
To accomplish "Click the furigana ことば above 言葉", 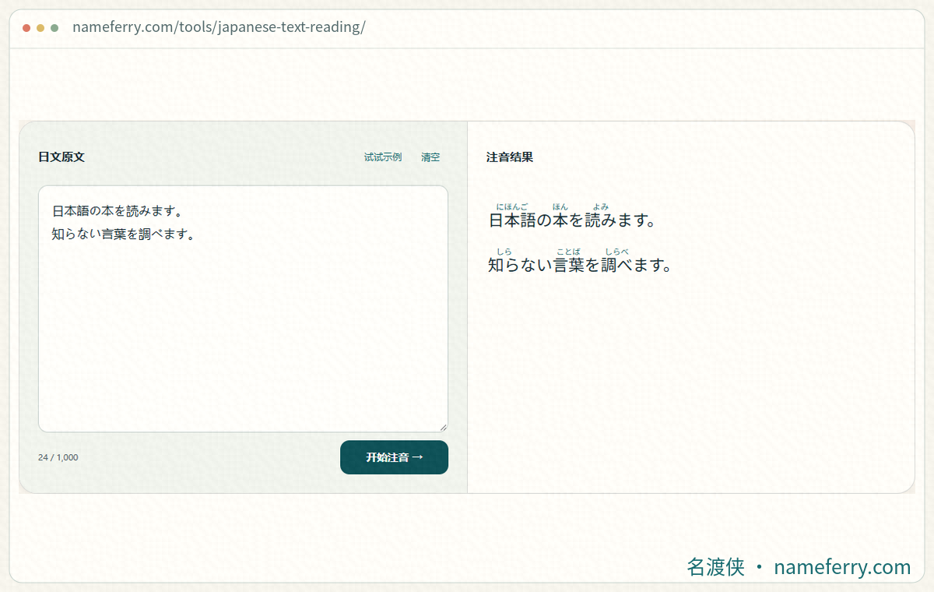I will click(x=568, y=252).
